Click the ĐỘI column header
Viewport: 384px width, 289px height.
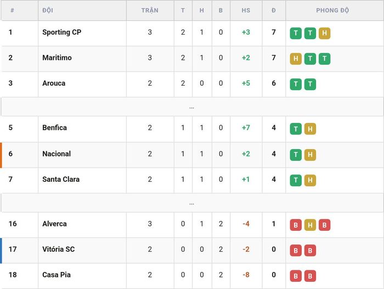tap(48, 10)
